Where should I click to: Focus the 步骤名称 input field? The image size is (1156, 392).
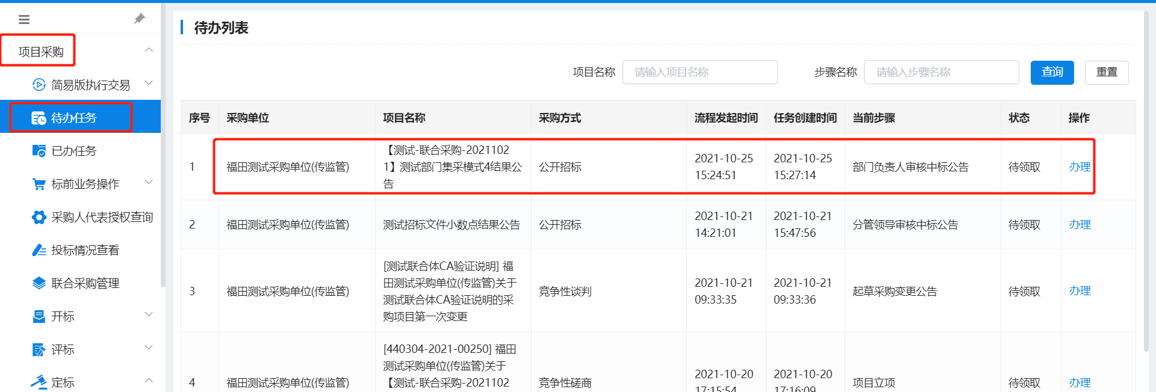[x=941, y=72]
